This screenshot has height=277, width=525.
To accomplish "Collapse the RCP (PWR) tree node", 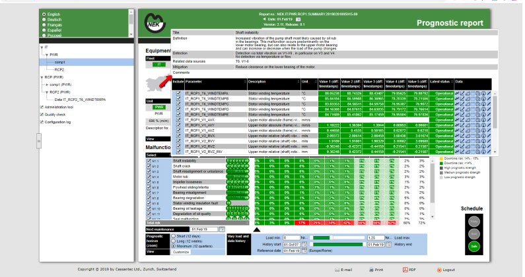I will pyautogui.click(x=42, y=77).
